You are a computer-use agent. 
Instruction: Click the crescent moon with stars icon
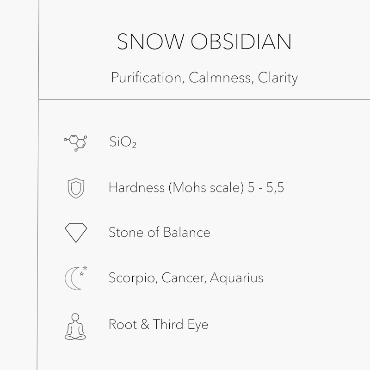[x=75, y=278]
